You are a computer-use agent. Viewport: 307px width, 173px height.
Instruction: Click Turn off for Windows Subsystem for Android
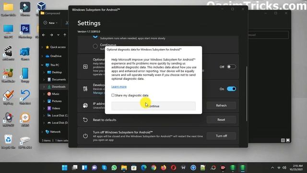coord(221,136)
